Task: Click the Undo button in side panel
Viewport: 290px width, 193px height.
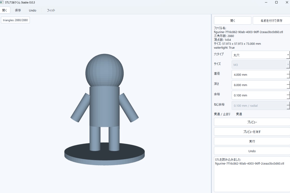Action: pos(252,151)
